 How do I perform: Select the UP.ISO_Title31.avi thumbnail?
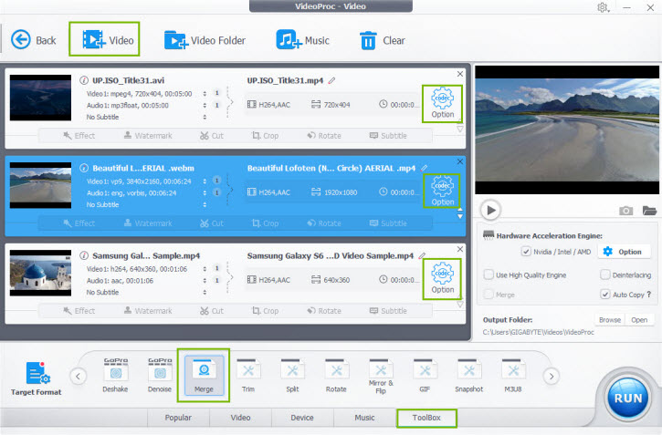[40, 98]
